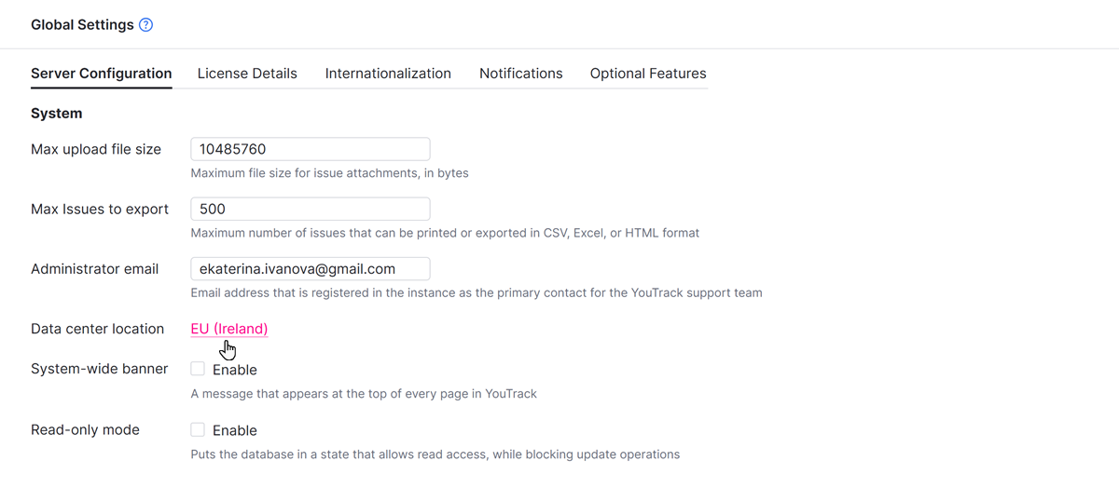Click the Max Issues to export label

point(100,209)
